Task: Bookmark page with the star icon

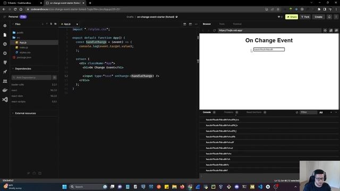Action: click(278, 10)
